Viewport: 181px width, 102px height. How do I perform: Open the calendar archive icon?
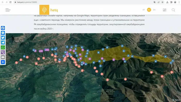pyautogui.click(x=164, y=10)
